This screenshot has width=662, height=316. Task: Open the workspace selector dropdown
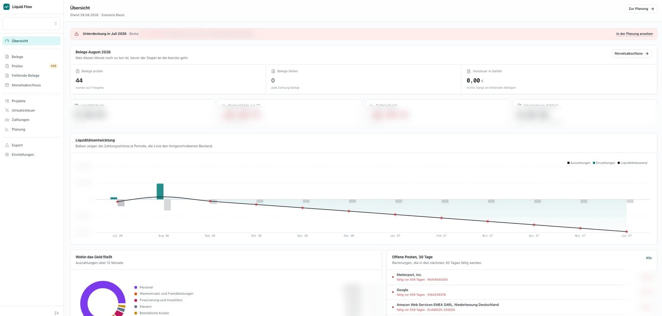tap(31, 24)
